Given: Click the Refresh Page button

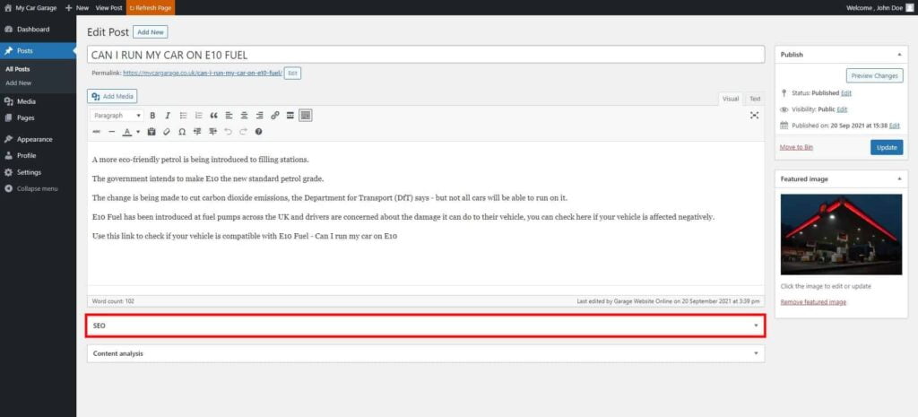Looking at the screenshot, I should (x=151, y=7).
